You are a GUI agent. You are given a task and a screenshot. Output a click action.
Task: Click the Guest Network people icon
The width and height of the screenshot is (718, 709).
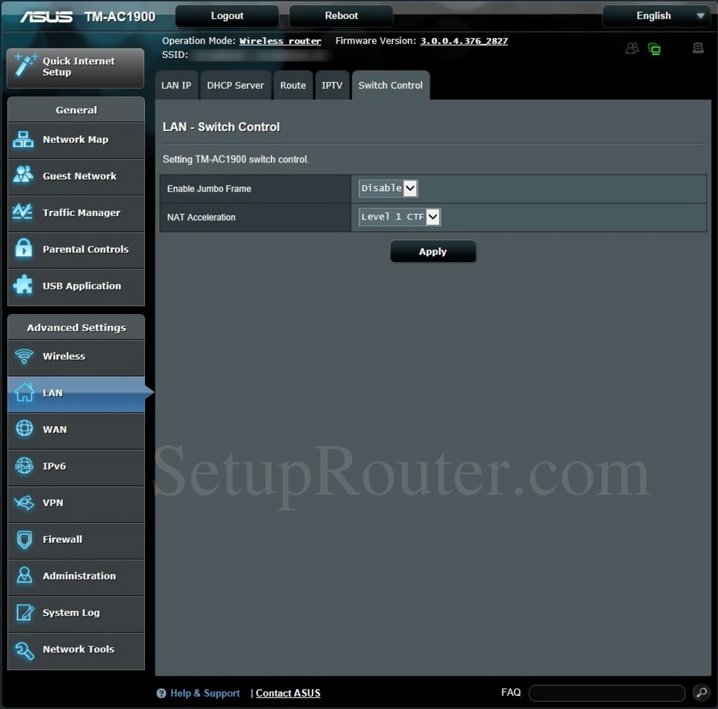point(23,174)
